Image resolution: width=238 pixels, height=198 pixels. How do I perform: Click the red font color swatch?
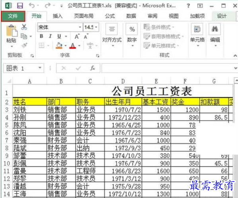[73, 46]
